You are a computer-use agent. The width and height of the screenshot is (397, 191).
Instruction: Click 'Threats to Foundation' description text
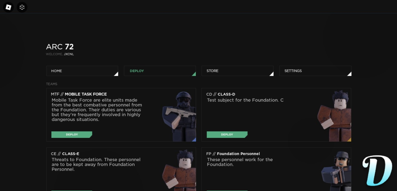pos(96,165)
